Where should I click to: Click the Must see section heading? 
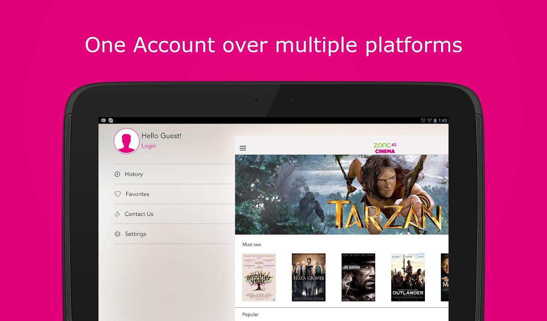(x=252, y=244)
